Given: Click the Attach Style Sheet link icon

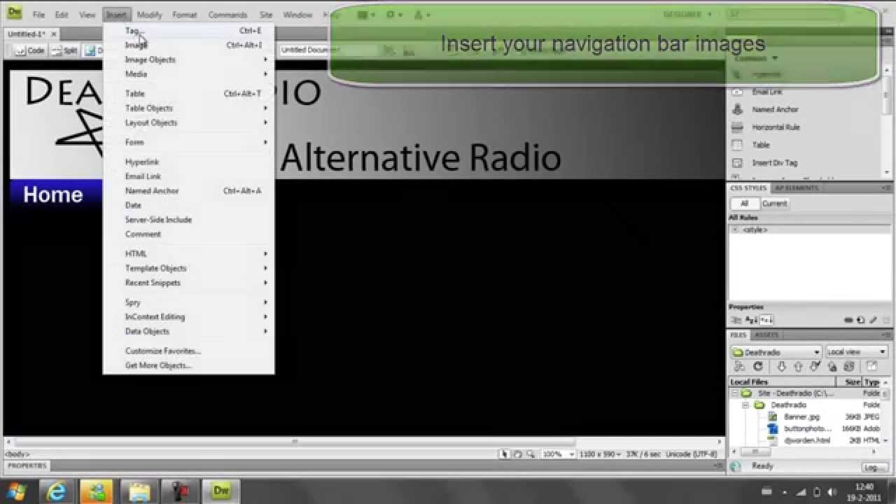Looking at the screenshot, I should (x=848, y=320).
